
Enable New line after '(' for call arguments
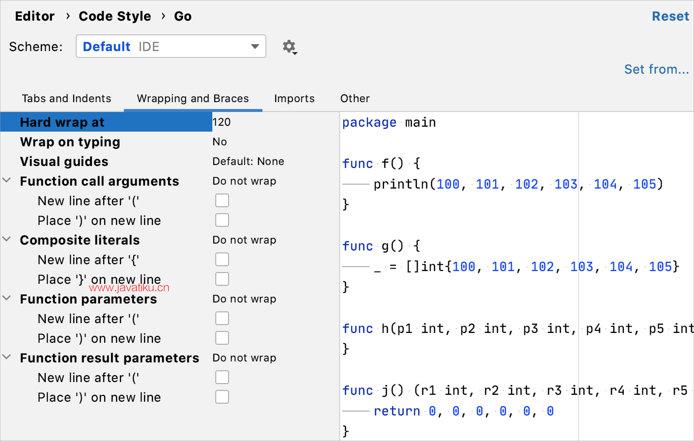click(222, 201)
